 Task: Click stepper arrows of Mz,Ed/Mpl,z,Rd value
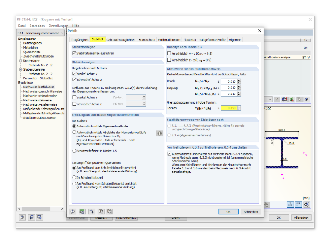(239, 94)
